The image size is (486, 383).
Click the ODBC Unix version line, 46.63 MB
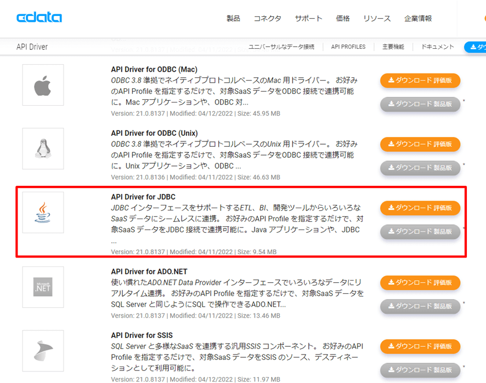tap(196, 178)
